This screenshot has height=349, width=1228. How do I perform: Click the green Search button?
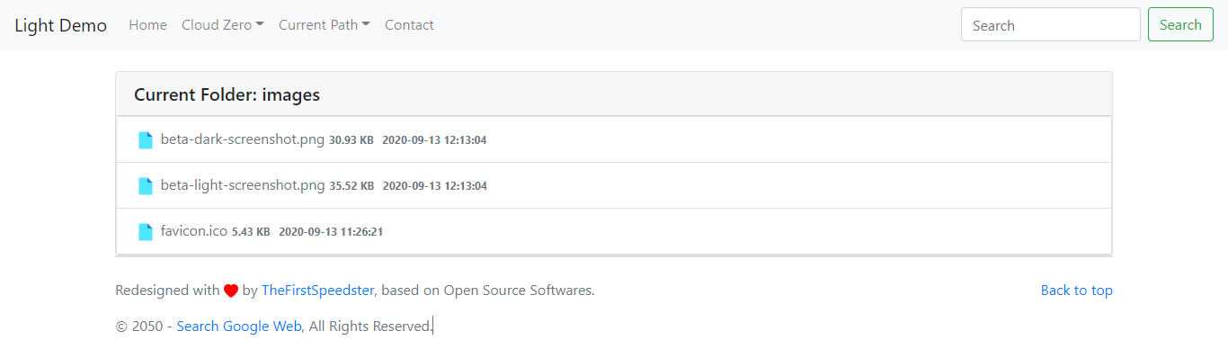click(1180, 25)
